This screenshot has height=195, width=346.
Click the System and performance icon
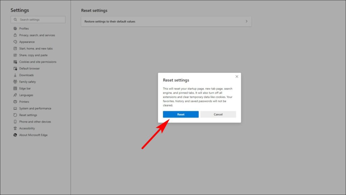pyautogui.click(x=15, y=108)
